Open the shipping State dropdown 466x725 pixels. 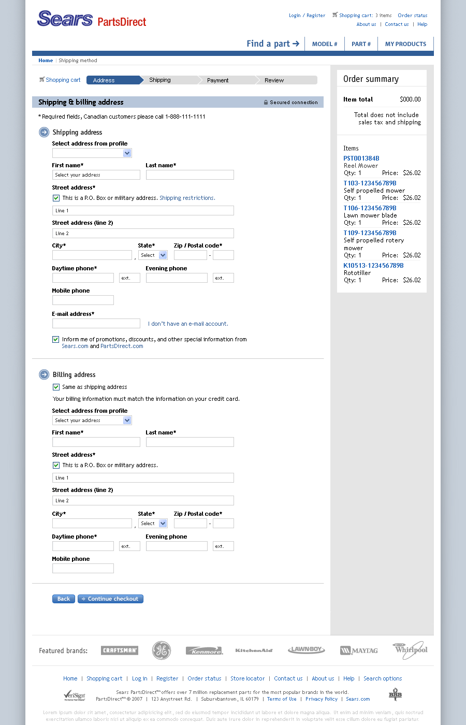pyautogui.click(x=153, y=255)
